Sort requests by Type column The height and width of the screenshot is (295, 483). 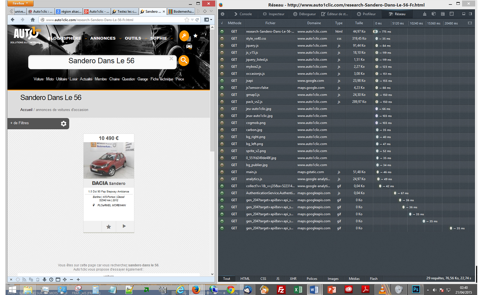pyautogui.click(x=339, y=23)
